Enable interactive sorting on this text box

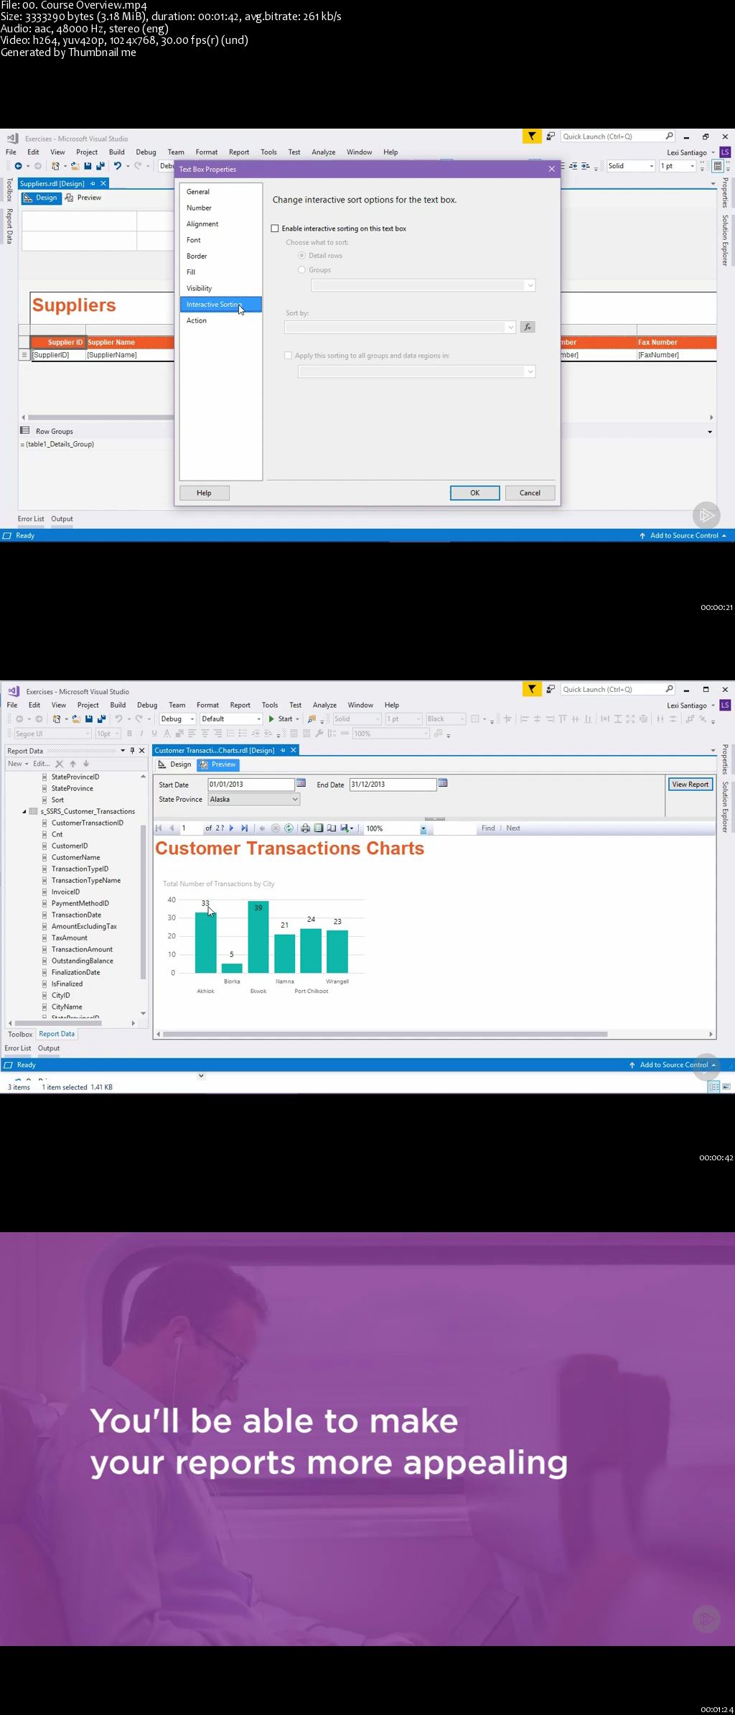(x=275, y=228)
